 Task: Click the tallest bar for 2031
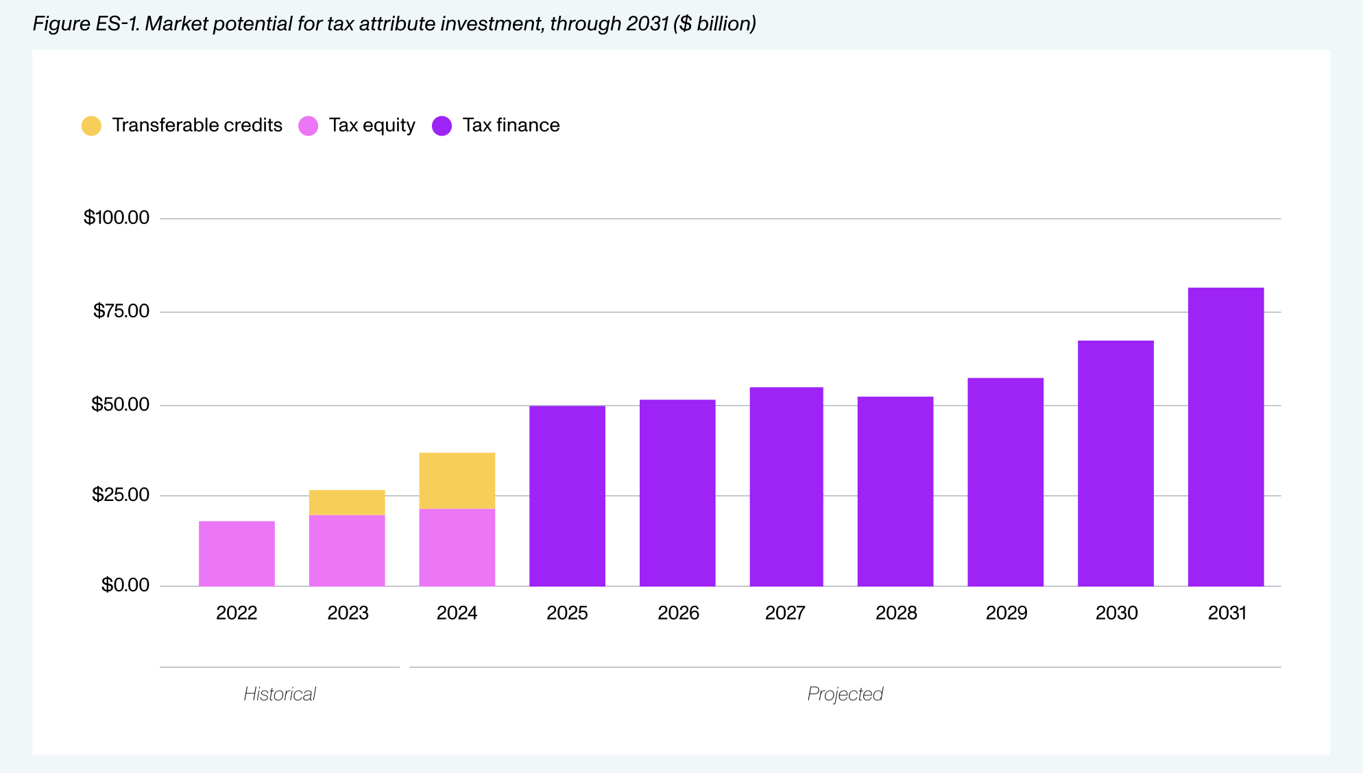pyautogui.click(x=1225, y=437)
